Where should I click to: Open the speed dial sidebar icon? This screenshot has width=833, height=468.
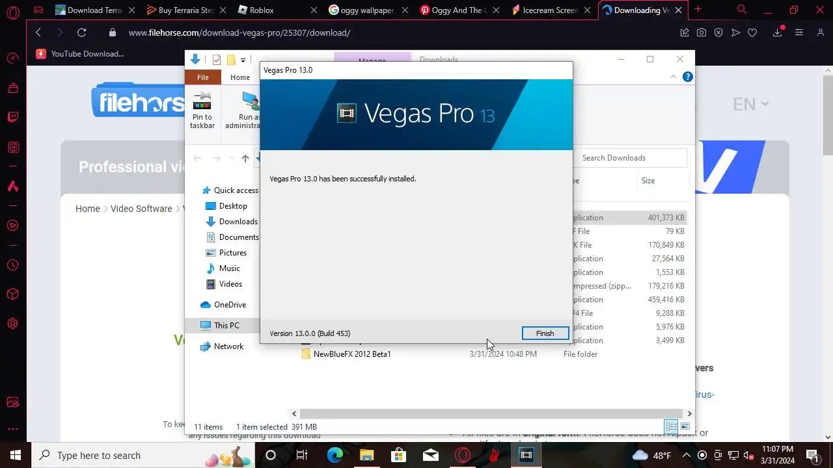(13, 58)
